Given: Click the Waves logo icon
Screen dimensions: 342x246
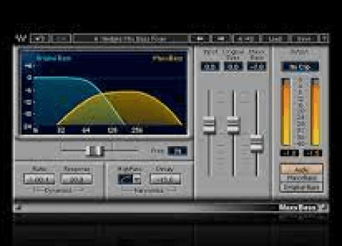Looking at the screenshot, I should [21, 38].
